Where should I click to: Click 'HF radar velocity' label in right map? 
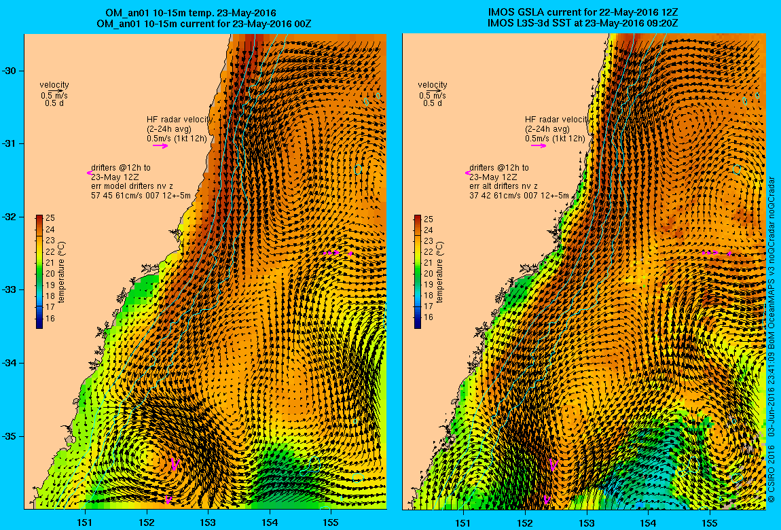[x=557, y=120]
